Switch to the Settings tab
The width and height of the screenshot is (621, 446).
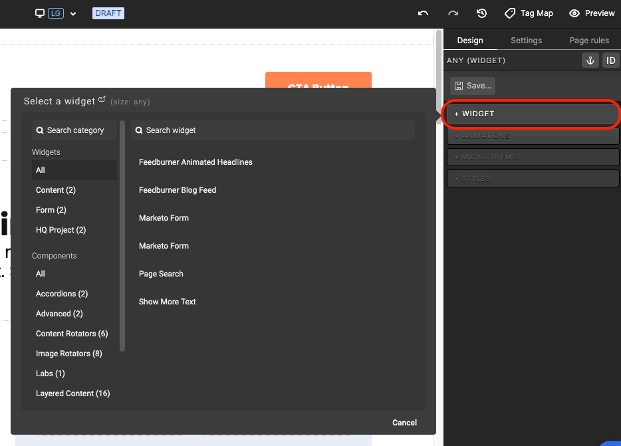(x=526, y=41)
